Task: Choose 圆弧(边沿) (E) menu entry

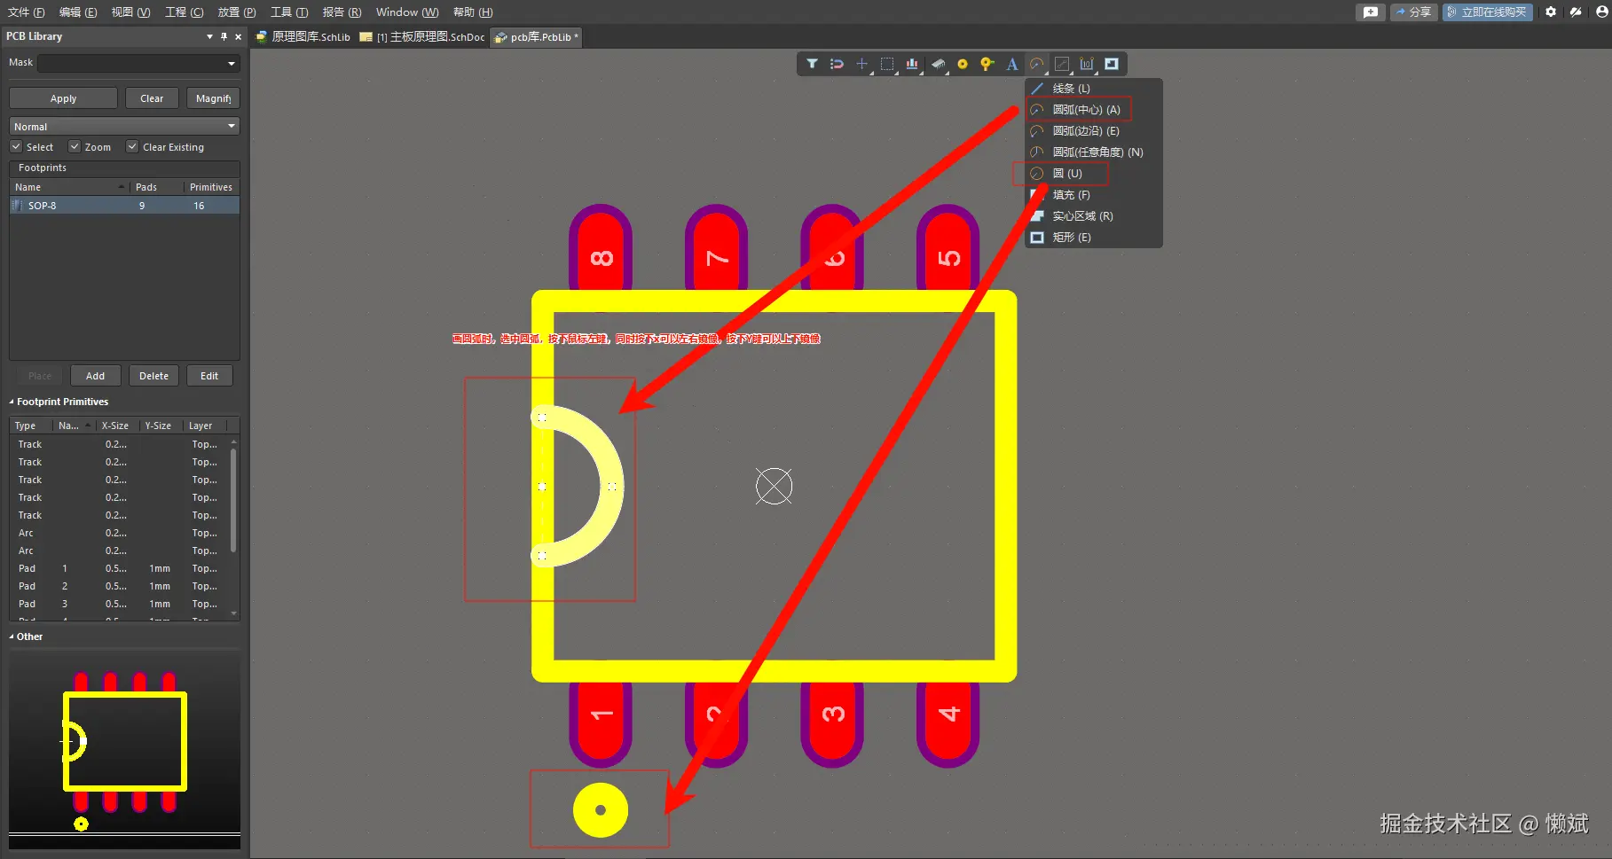Action: click(x=1093, y=131)
